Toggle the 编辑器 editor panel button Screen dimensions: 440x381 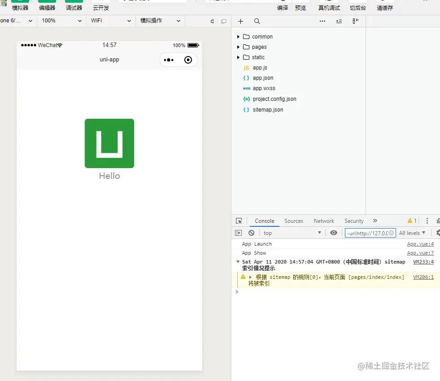(x=47, y=5)
